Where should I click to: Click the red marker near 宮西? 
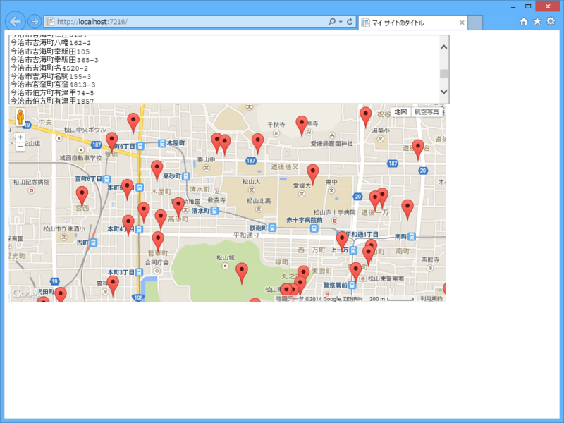(82, 197)
